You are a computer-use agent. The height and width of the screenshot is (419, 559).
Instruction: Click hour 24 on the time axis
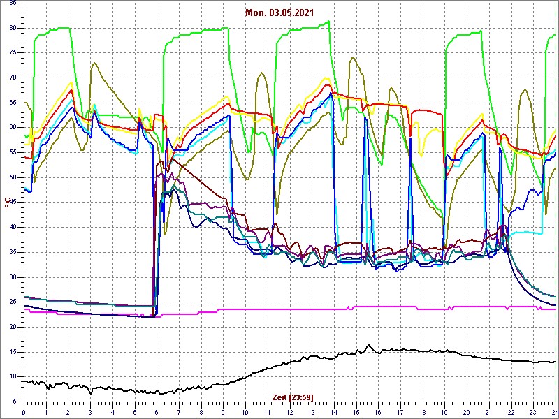554,412
